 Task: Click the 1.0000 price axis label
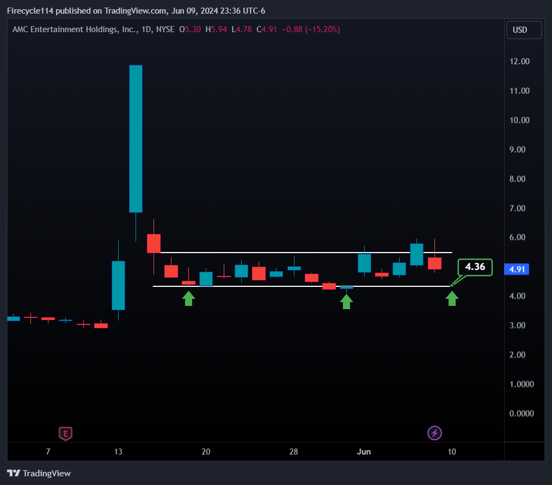(522, 384)
